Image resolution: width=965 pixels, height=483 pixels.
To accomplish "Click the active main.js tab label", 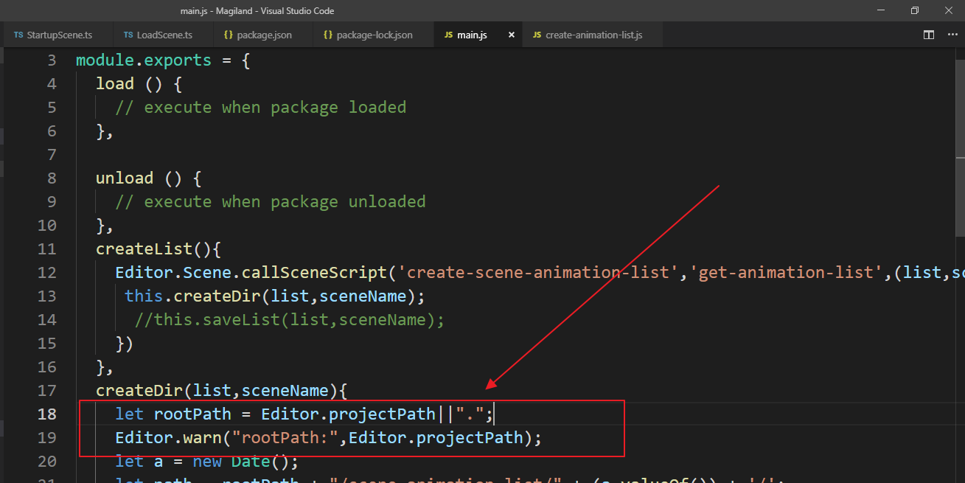I will 472,35.
